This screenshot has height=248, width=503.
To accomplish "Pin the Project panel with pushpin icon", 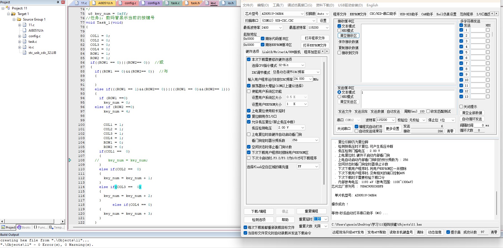I will point(58,2).
